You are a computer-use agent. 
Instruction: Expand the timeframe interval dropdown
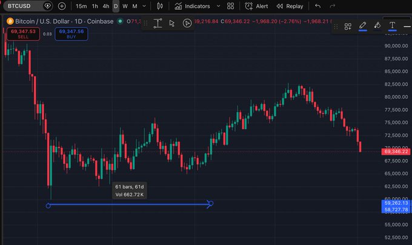pyautogui.click(x=144, y=6)
